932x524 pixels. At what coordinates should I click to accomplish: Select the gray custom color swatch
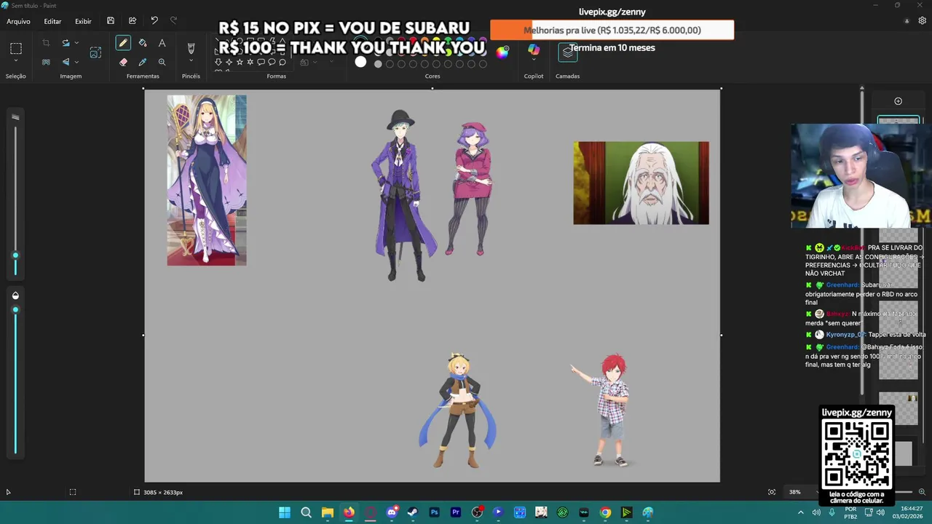click(378, 64)
